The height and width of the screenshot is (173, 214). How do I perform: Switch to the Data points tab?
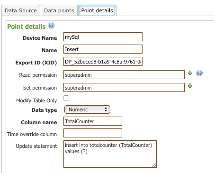(x=59, y=10)
